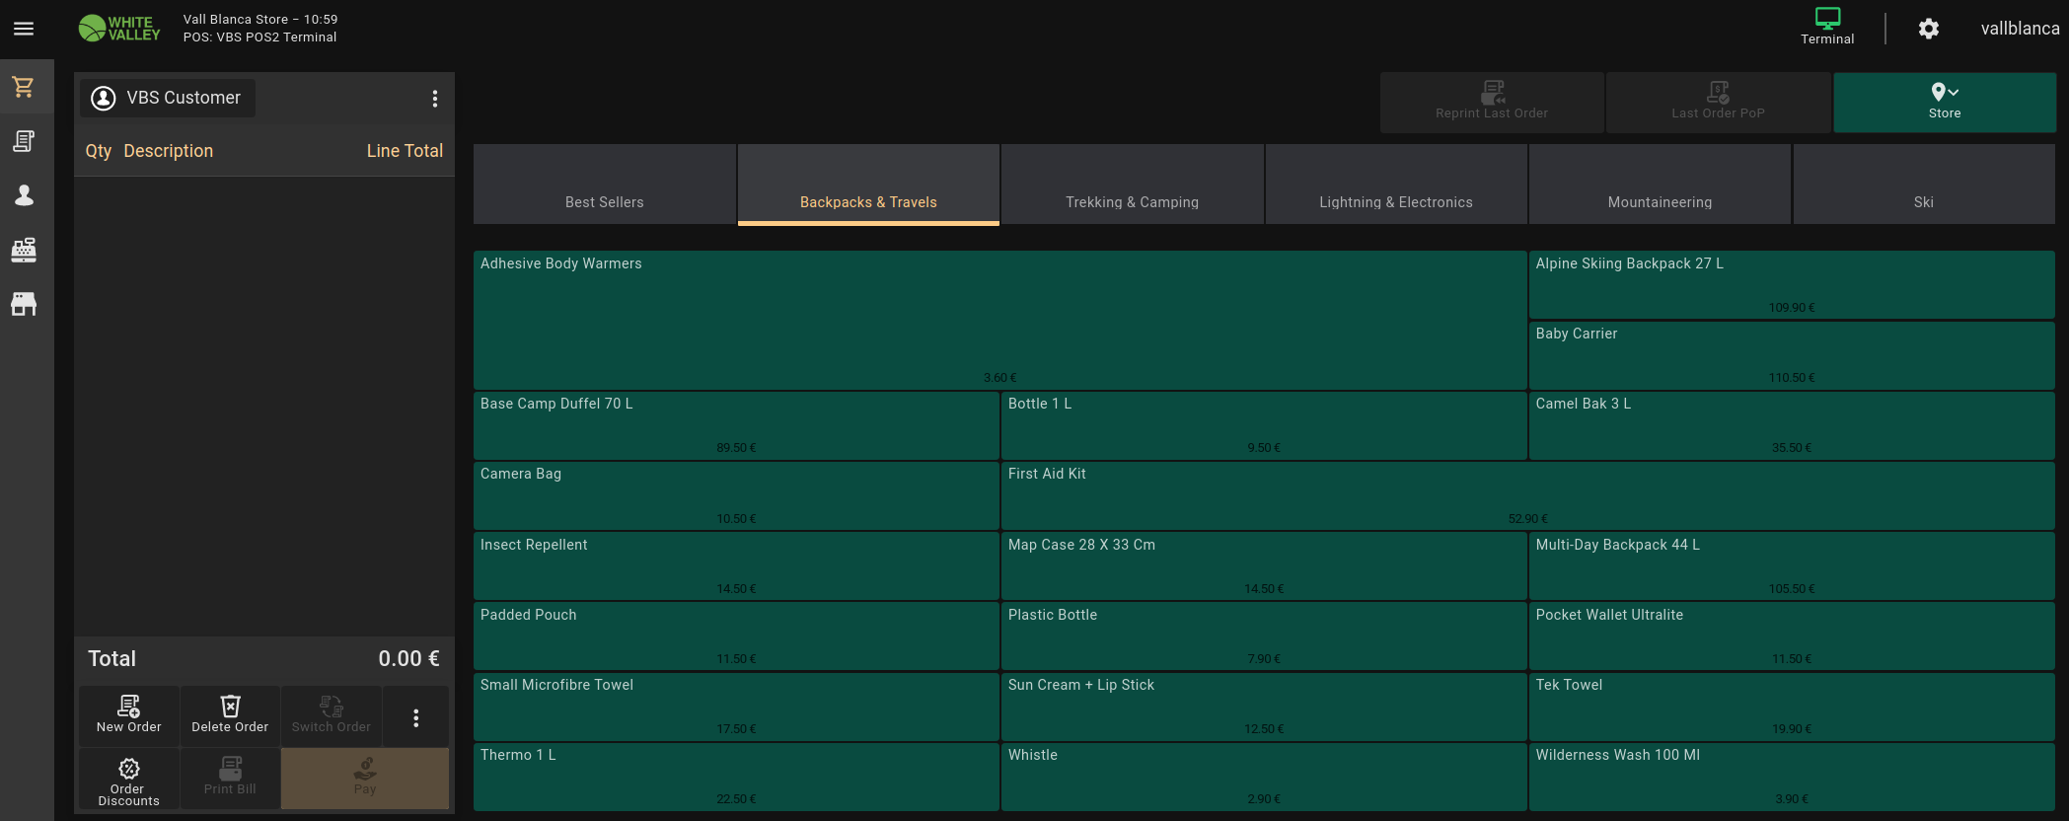Image resolution: width=2069 pixels, height=821 pixels.
Task: Click the shopping cart sidebar icon
Action: click(24, 88)
